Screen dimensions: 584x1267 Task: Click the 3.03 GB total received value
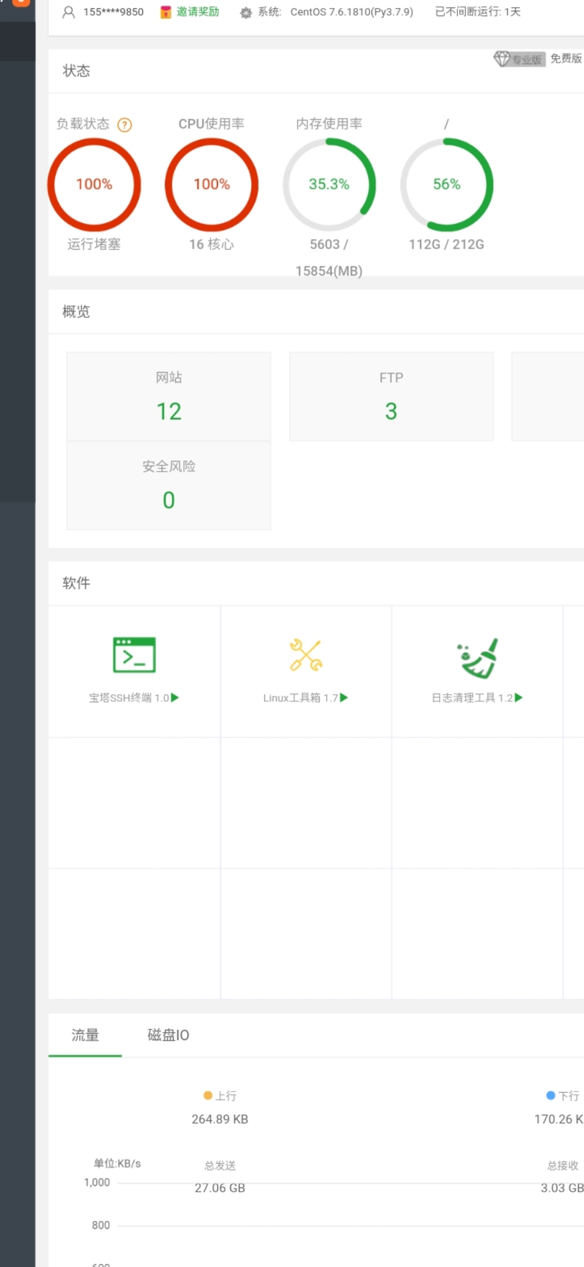tap(562, 1188)
